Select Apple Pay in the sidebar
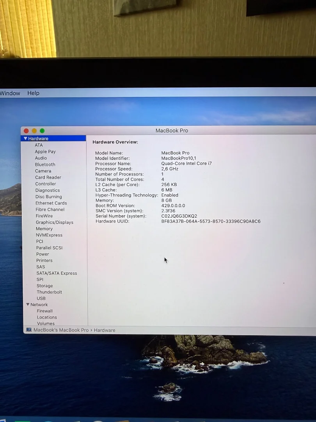 pyautogui.click(x=45, y=152)
